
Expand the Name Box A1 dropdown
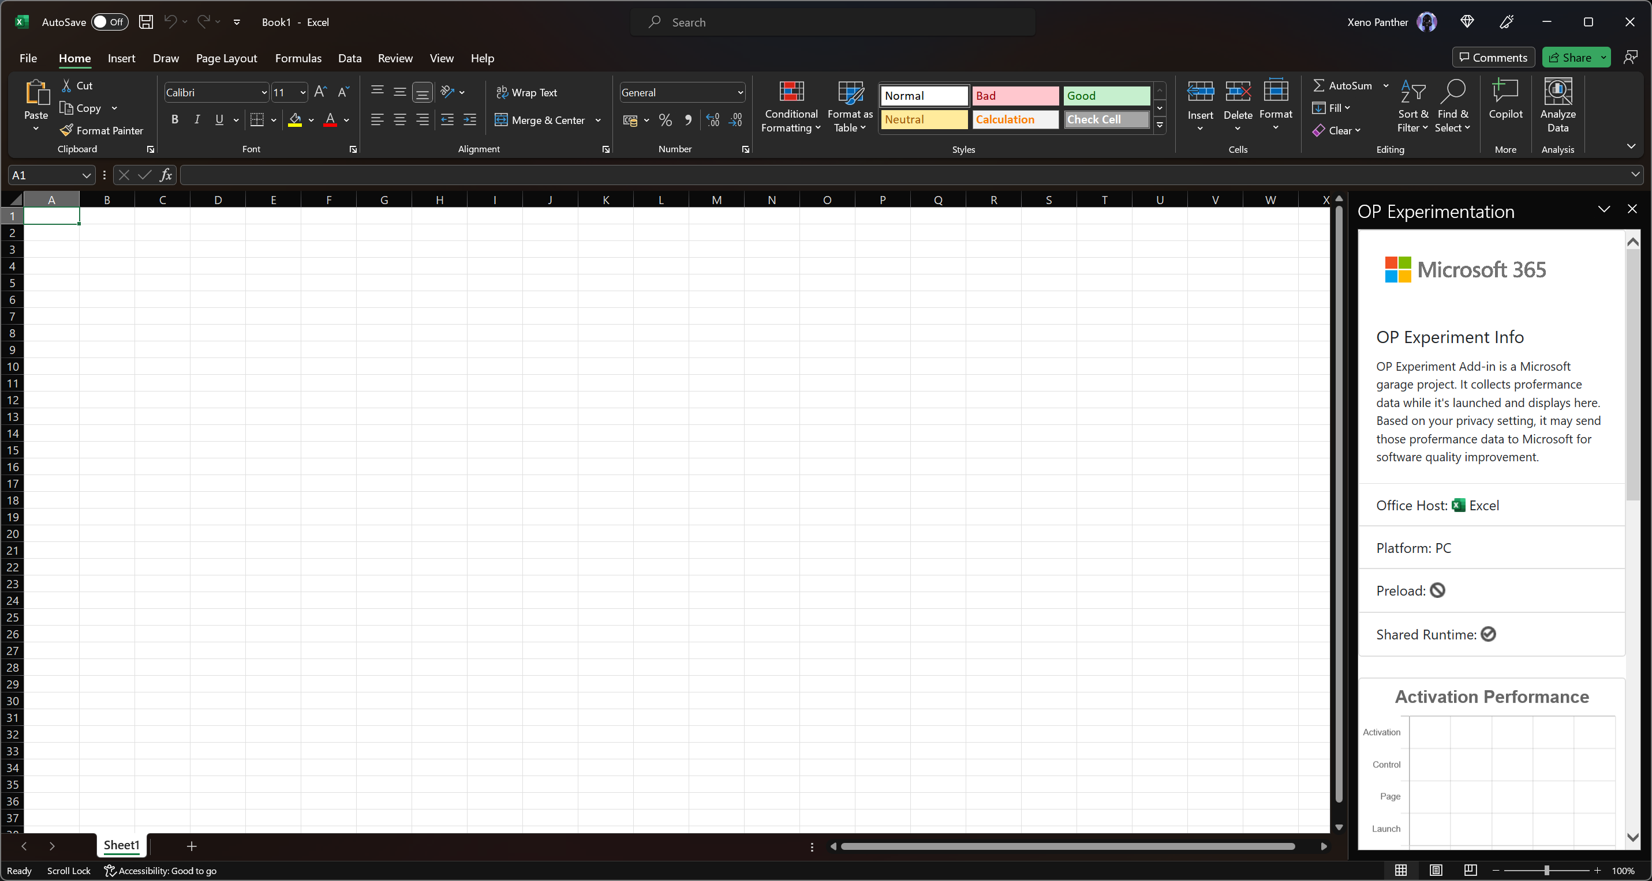[86, 175]
